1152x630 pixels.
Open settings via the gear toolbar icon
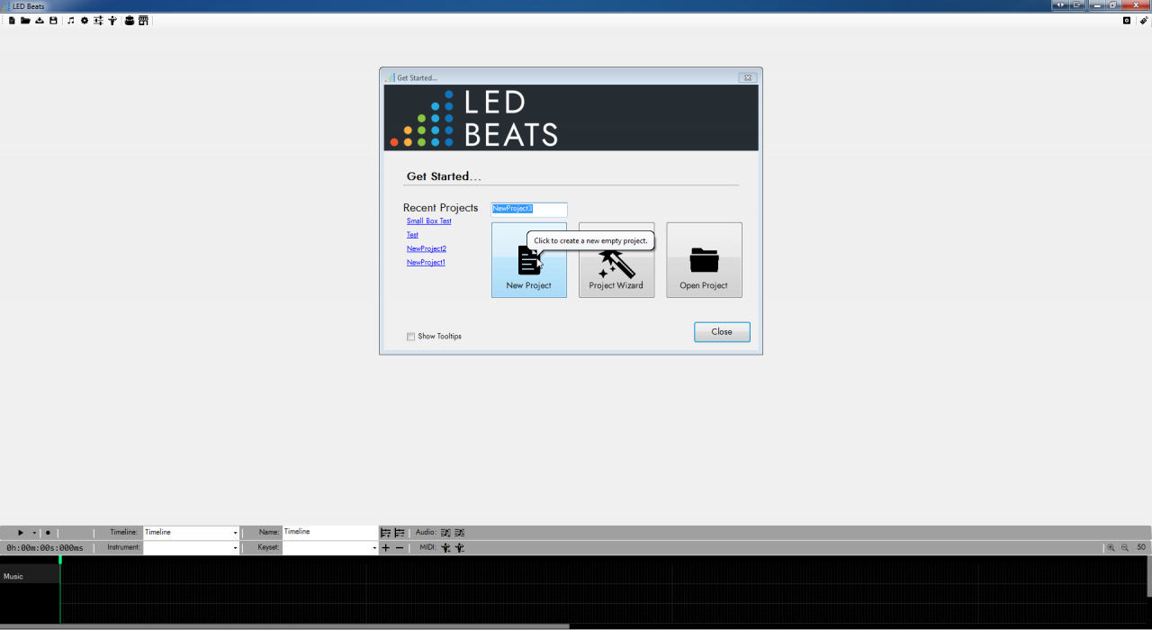(85, 21)
